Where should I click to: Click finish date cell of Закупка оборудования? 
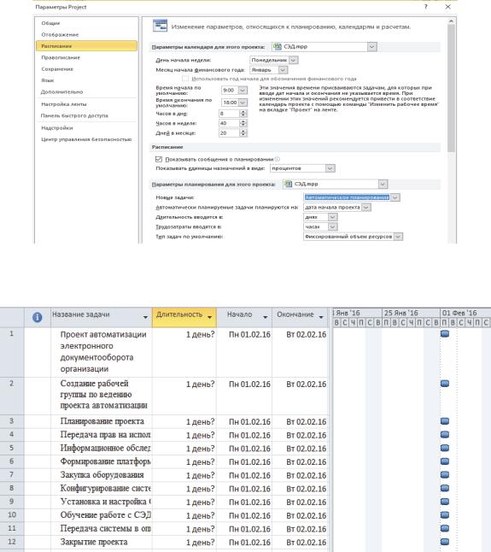pos(300,475)
